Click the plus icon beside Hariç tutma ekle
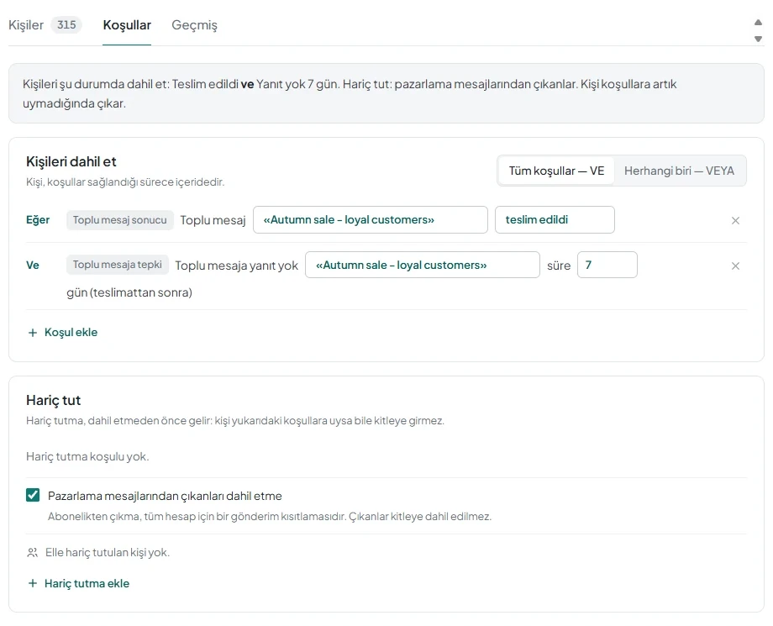 click(x=33, y=584)
